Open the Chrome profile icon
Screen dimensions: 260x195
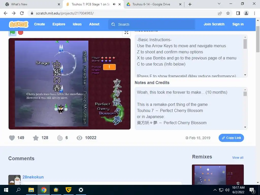246,13
